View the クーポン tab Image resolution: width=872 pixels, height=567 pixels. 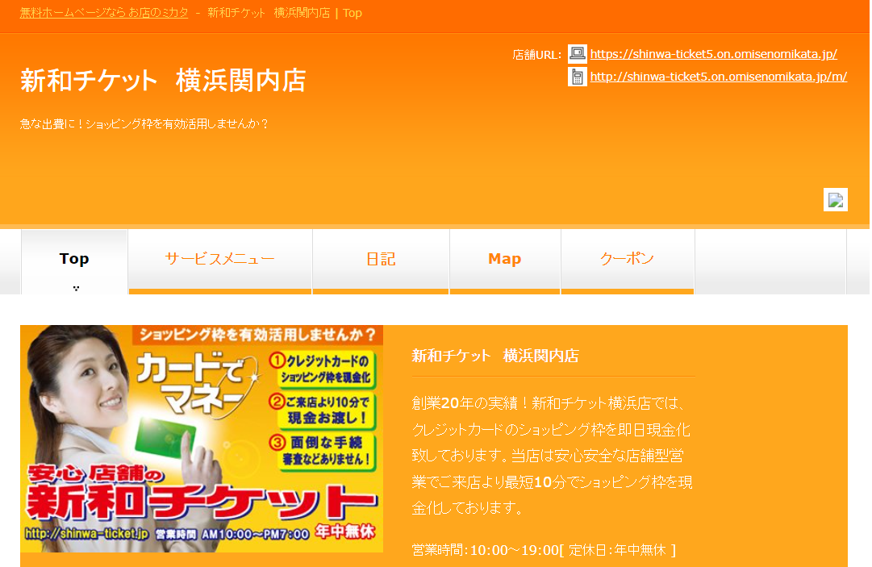[627, 257]
